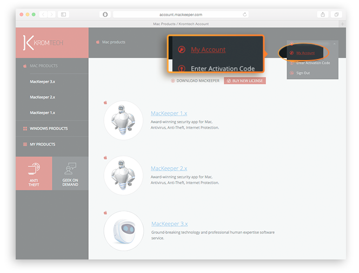
Task: Open the Geek On Demand tile
Action: (x=70, y=173)
